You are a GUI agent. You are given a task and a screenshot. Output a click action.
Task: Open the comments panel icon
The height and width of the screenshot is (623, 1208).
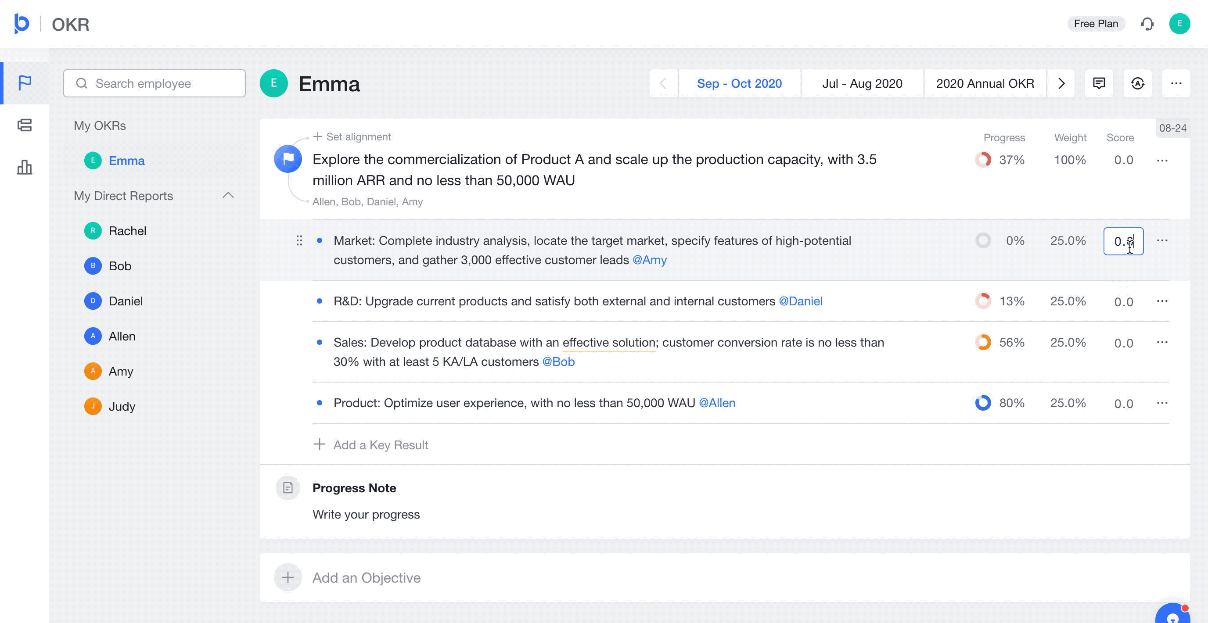pyautogui.click(x=1099, y=83)
